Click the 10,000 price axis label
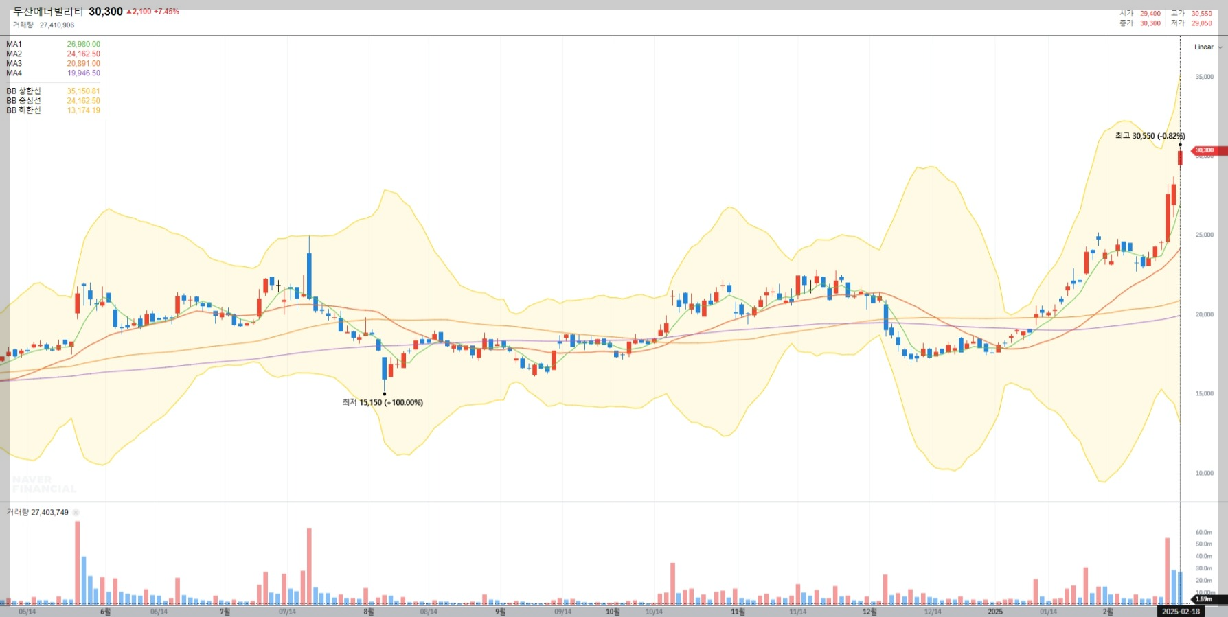1228x617 pixels. tap(1205, 473)
